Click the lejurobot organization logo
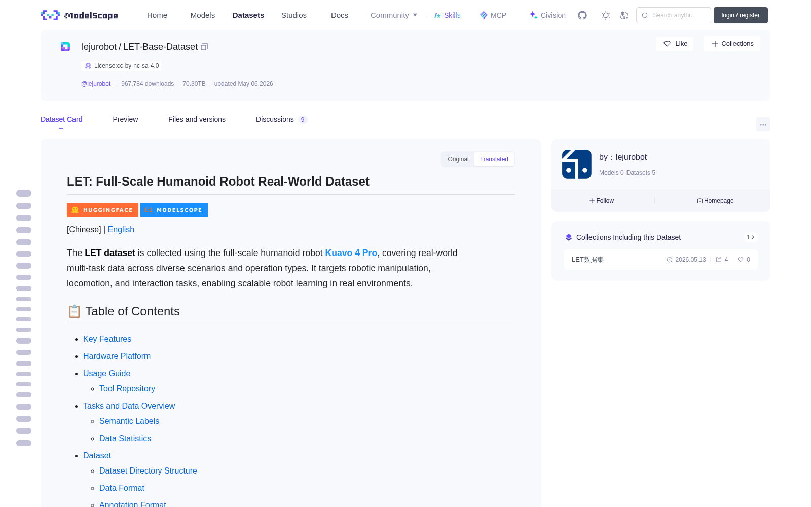 tap(577, 164)
